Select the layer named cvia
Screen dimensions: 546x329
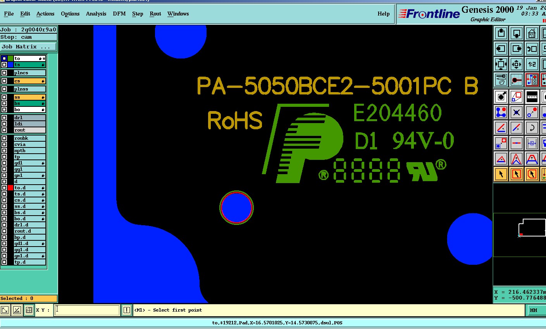[30, 144]
